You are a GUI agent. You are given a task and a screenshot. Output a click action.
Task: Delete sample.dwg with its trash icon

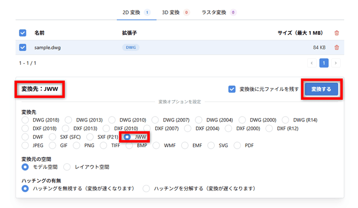(x=337, y=48)
